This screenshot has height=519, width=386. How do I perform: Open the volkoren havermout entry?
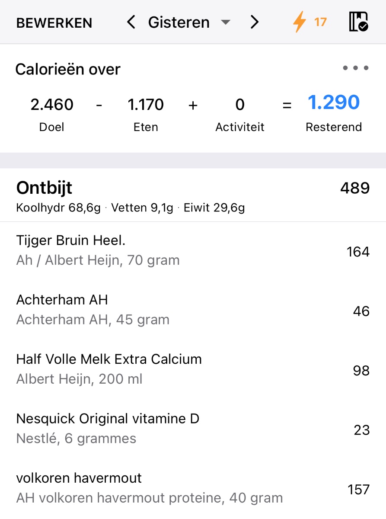pyautogui.click(x=149, y=488)
